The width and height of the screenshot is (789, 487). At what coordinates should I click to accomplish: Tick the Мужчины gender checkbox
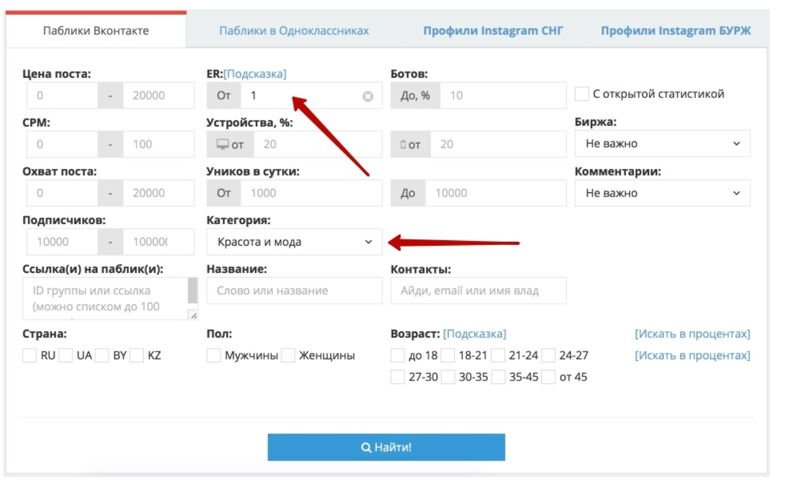pyautogui.click(x=213, y=355)
